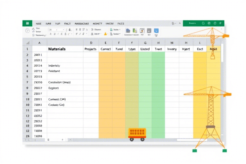Select column G header
The width and height of the screenshot is (246, 164).
(x=145, y=42)
